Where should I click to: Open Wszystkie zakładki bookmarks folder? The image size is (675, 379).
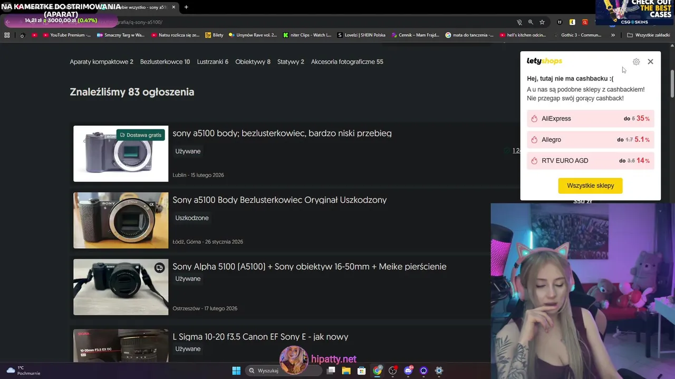pos(648,35)
